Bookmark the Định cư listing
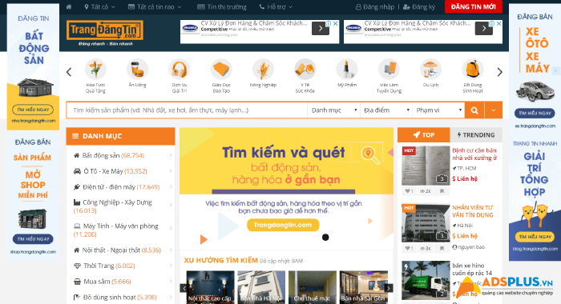 [x=442, y=191]
